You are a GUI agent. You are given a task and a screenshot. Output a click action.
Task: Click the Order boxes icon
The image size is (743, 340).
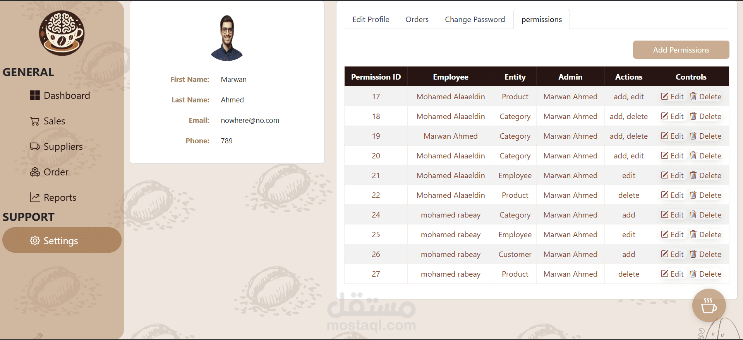[35, 172]
